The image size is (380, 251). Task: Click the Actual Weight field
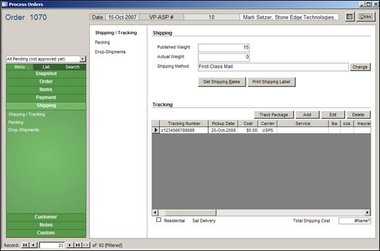click(x=223, y=57)
